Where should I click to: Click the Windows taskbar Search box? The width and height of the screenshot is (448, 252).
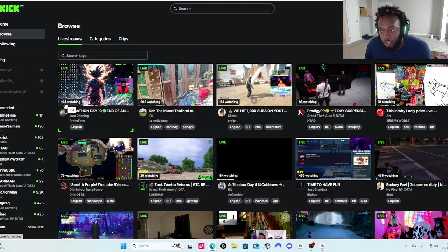point(157,246)
